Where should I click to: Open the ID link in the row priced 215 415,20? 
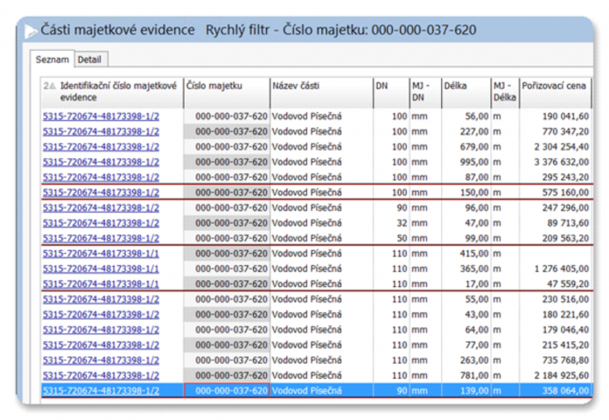pyautogui.click(x=101, y=345)
